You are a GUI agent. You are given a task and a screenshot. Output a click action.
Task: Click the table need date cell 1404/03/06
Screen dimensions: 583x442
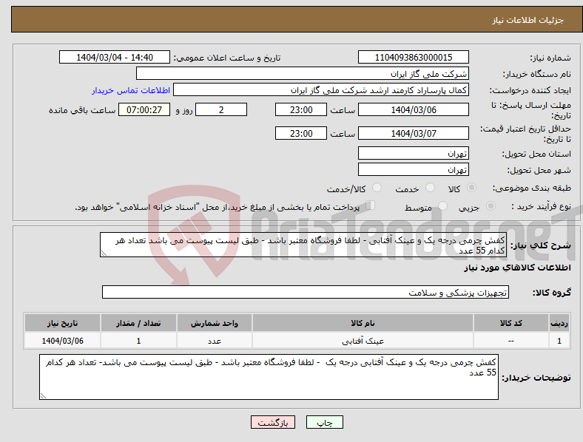click(62, 341)
